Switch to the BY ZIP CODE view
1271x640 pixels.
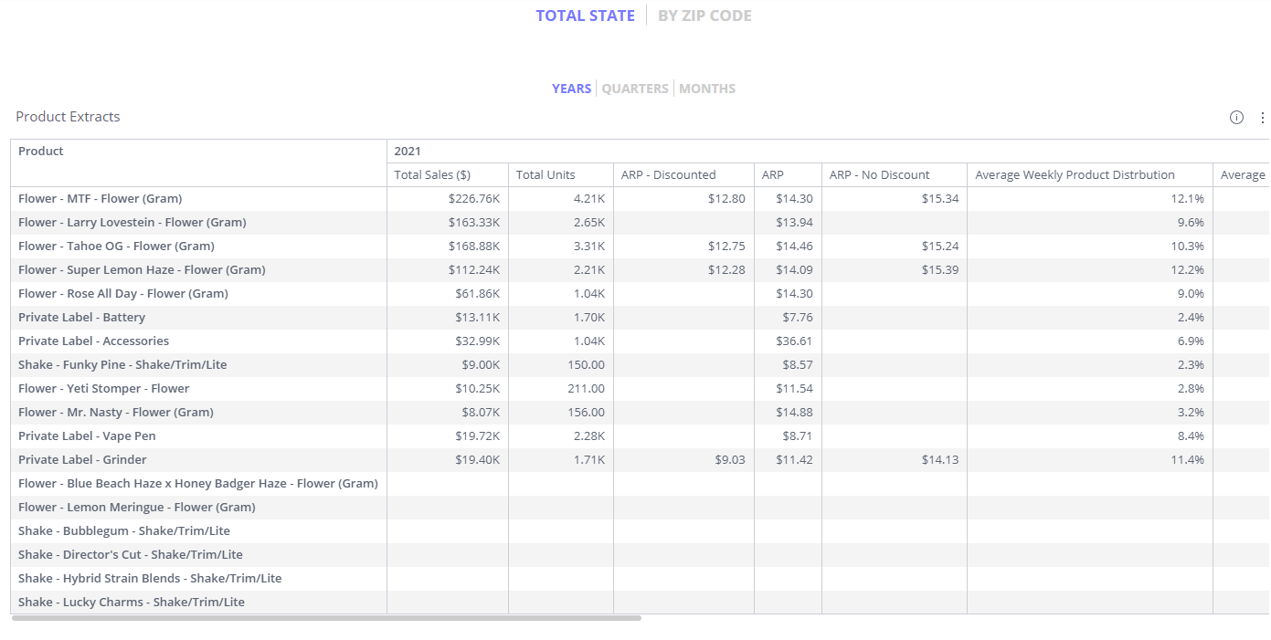(704, 16)
